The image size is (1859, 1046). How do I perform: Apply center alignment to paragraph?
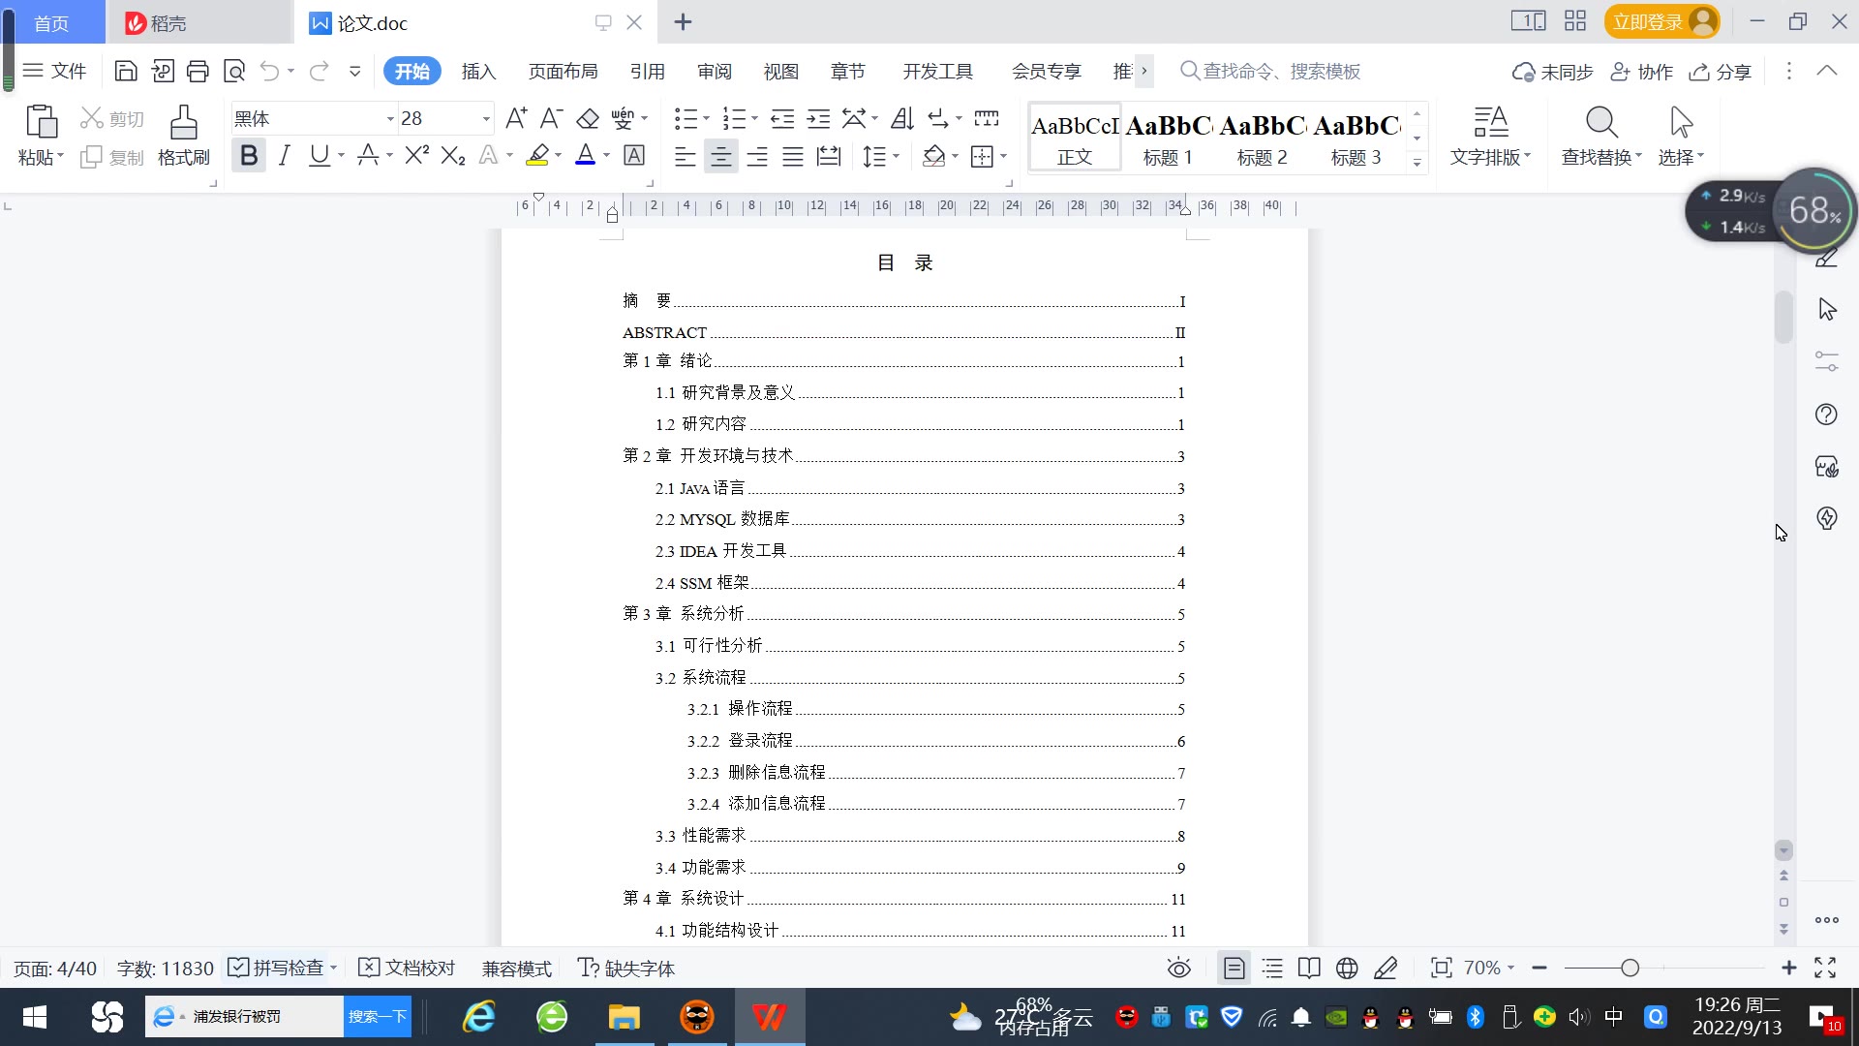[720, 156]
